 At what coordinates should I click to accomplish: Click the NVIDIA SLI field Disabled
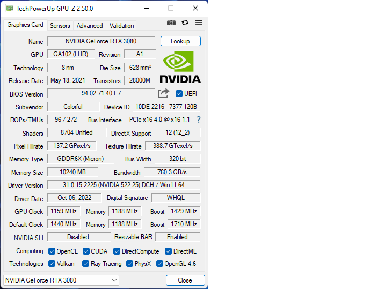pos(79,238)
